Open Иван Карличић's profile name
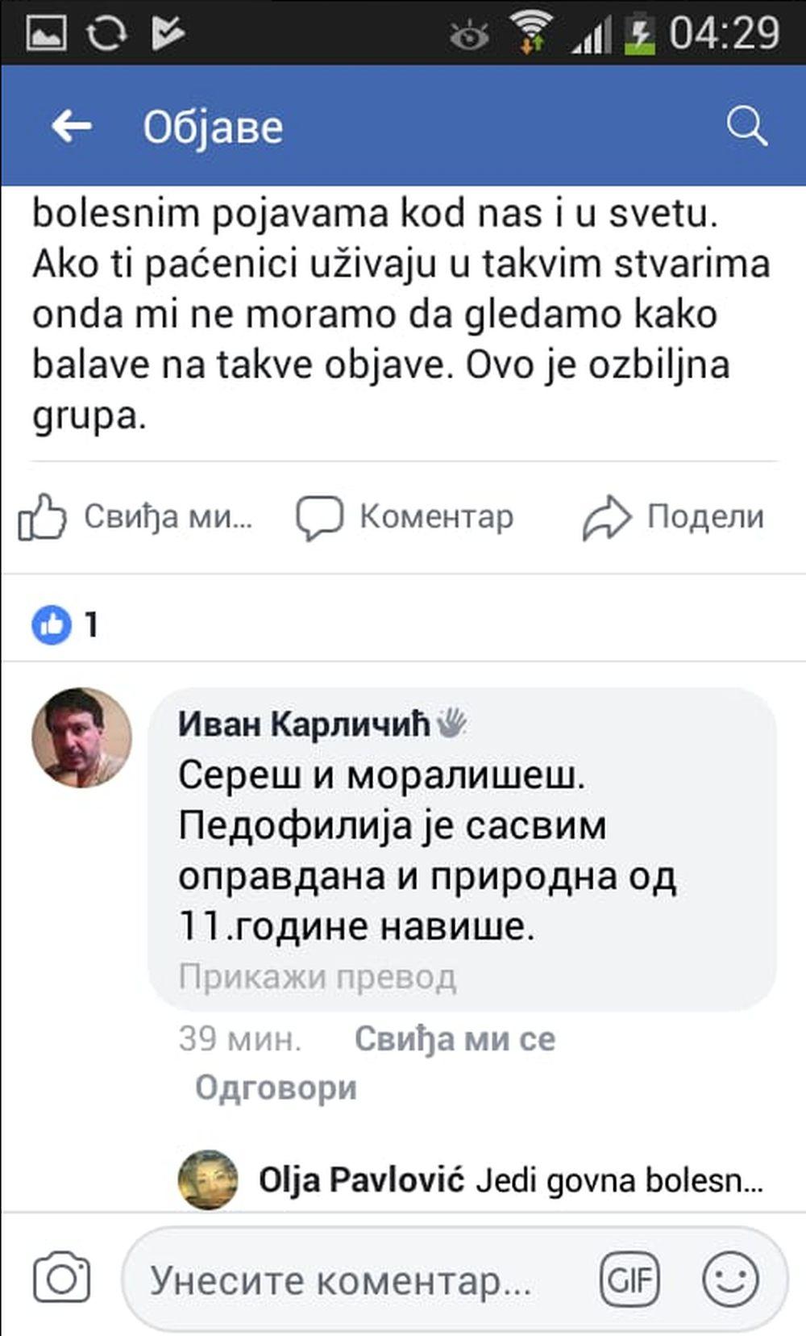The image size is (806, 1336). 304,724
